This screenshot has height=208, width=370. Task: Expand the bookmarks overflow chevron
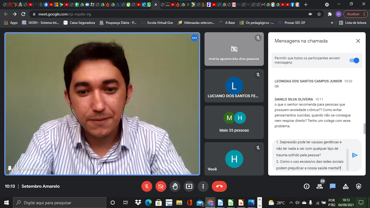(332, 23)
